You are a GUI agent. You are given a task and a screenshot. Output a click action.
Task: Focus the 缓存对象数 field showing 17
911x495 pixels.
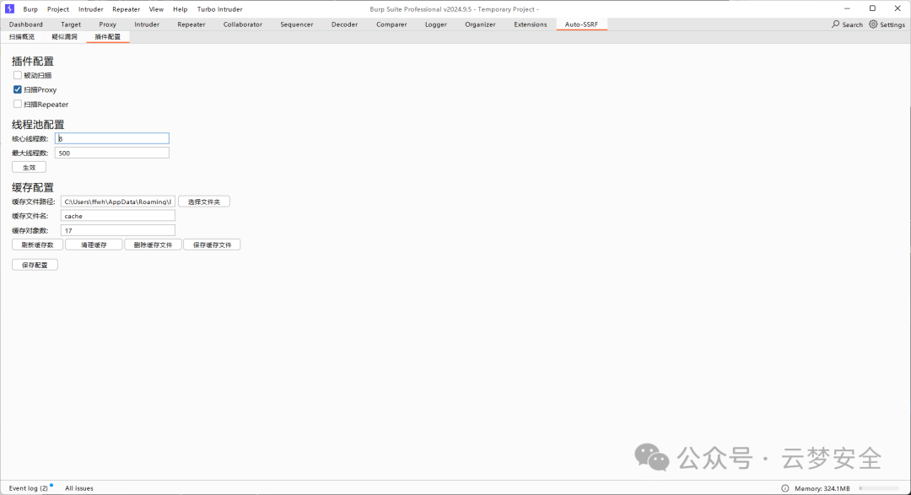pyautogui.click(x=118, y=231)
